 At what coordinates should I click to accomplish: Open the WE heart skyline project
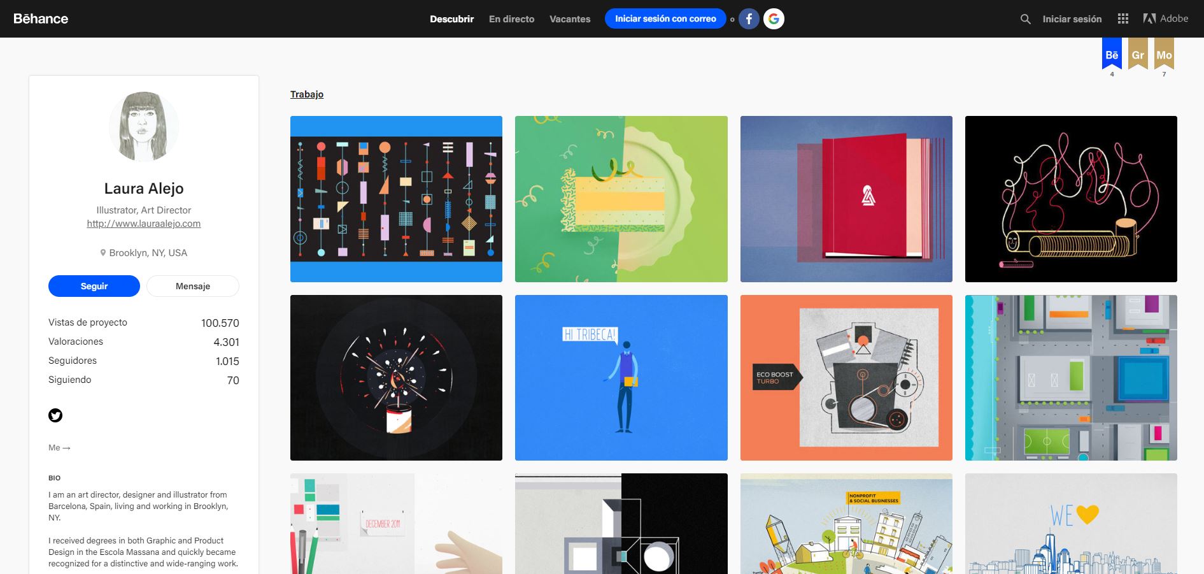click(1071, 524)
